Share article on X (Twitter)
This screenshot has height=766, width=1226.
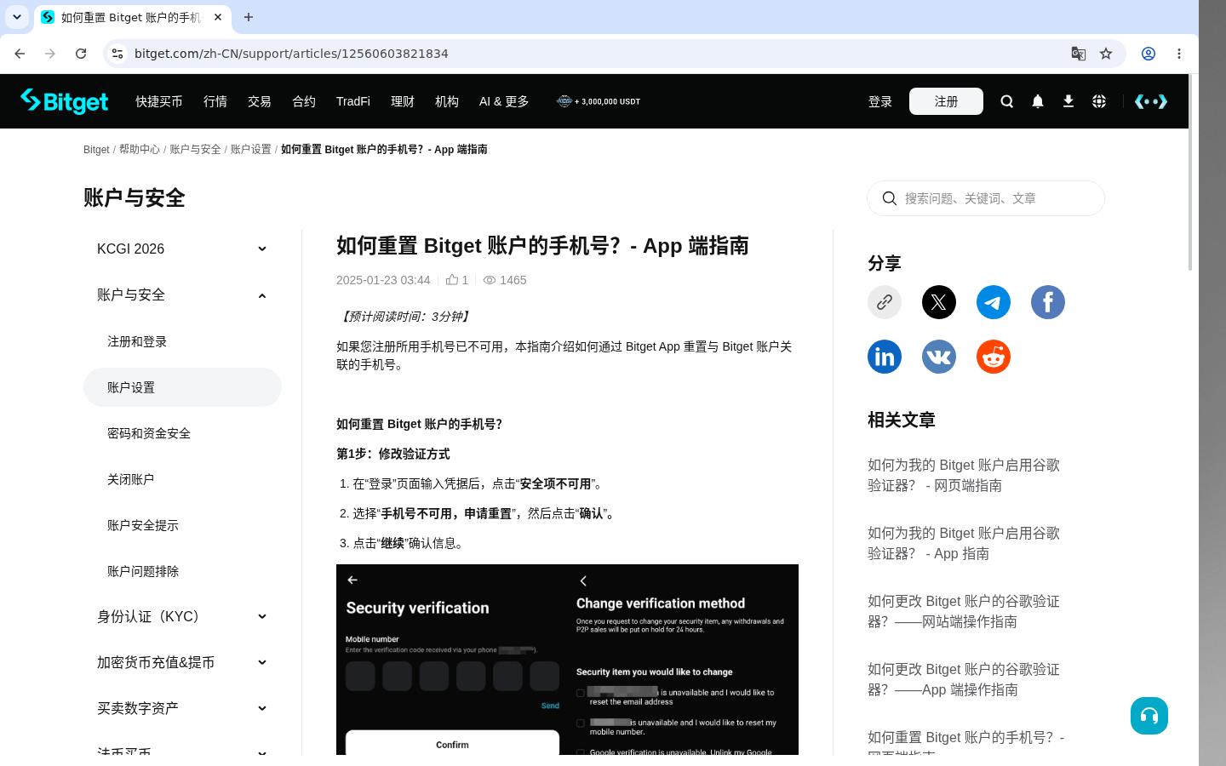pyautogui.click(x=939, y=302)
